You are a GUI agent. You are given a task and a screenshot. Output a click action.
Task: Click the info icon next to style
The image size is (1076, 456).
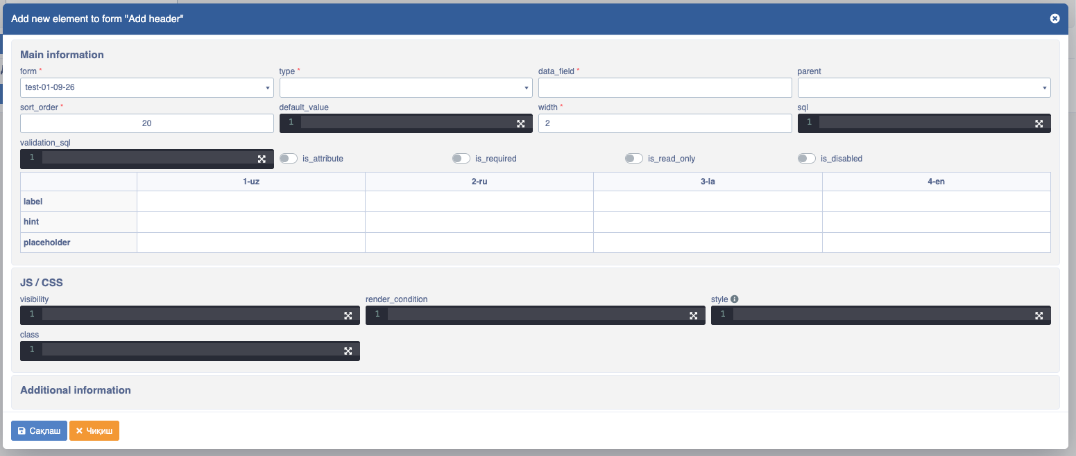click(735, 299)
